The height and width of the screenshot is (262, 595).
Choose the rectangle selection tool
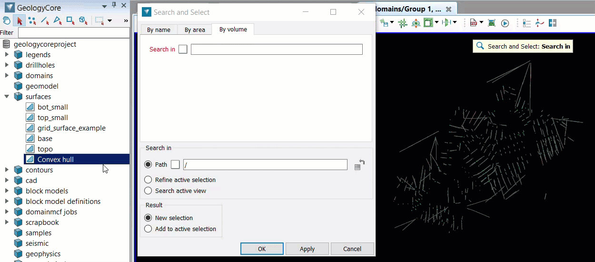coord(70,20)
